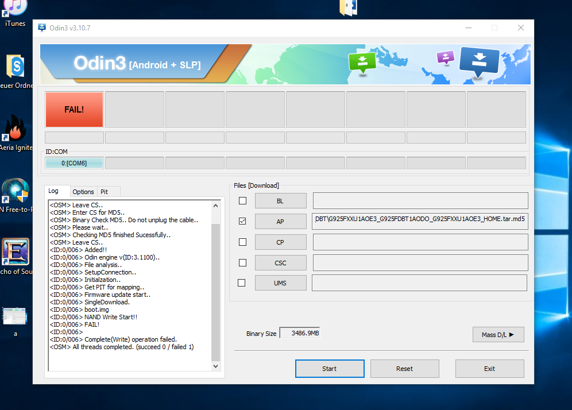Viewport: 572px width, 410px height.
Task: Click the 'Checking MD5 finished Sucessfully..' log line
Action: (x=110, y=235)
